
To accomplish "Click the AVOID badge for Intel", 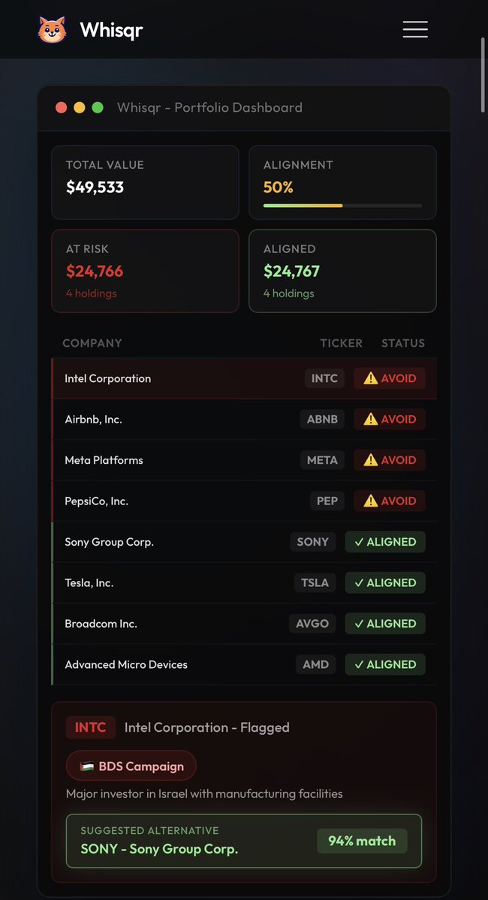I will [389, 378].
